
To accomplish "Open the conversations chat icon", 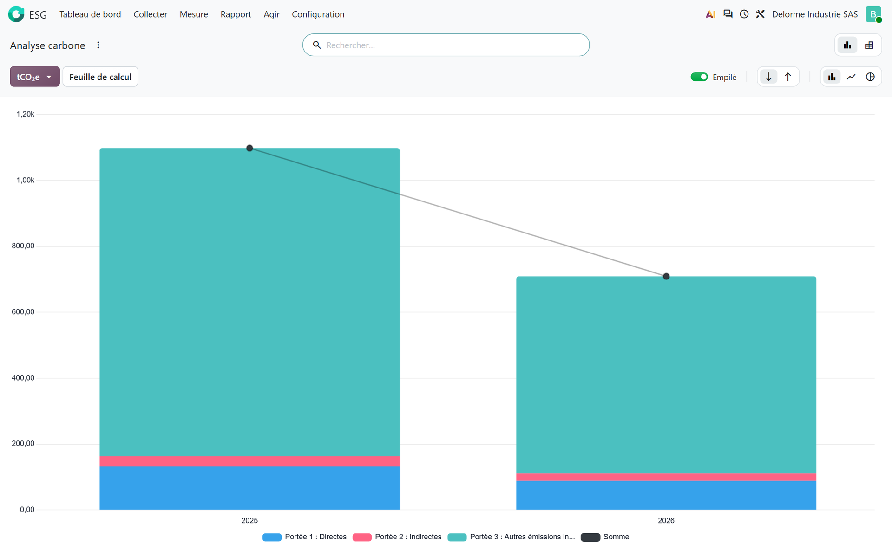I will [x=728, y=14].
